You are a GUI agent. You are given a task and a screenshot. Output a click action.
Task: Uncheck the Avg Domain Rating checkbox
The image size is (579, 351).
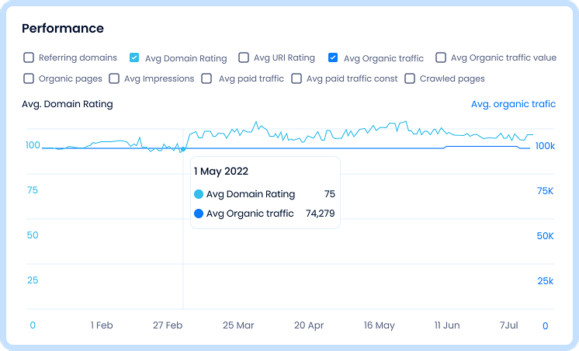tap(134, 57)
